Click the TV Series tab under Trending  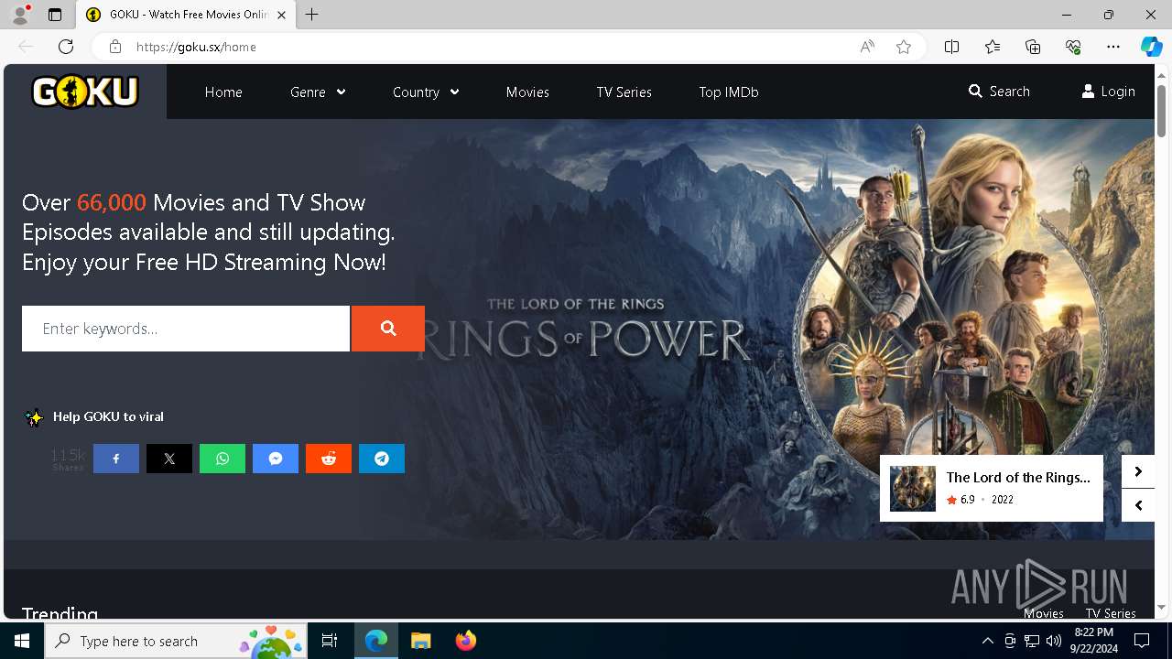coord(1111,613)
